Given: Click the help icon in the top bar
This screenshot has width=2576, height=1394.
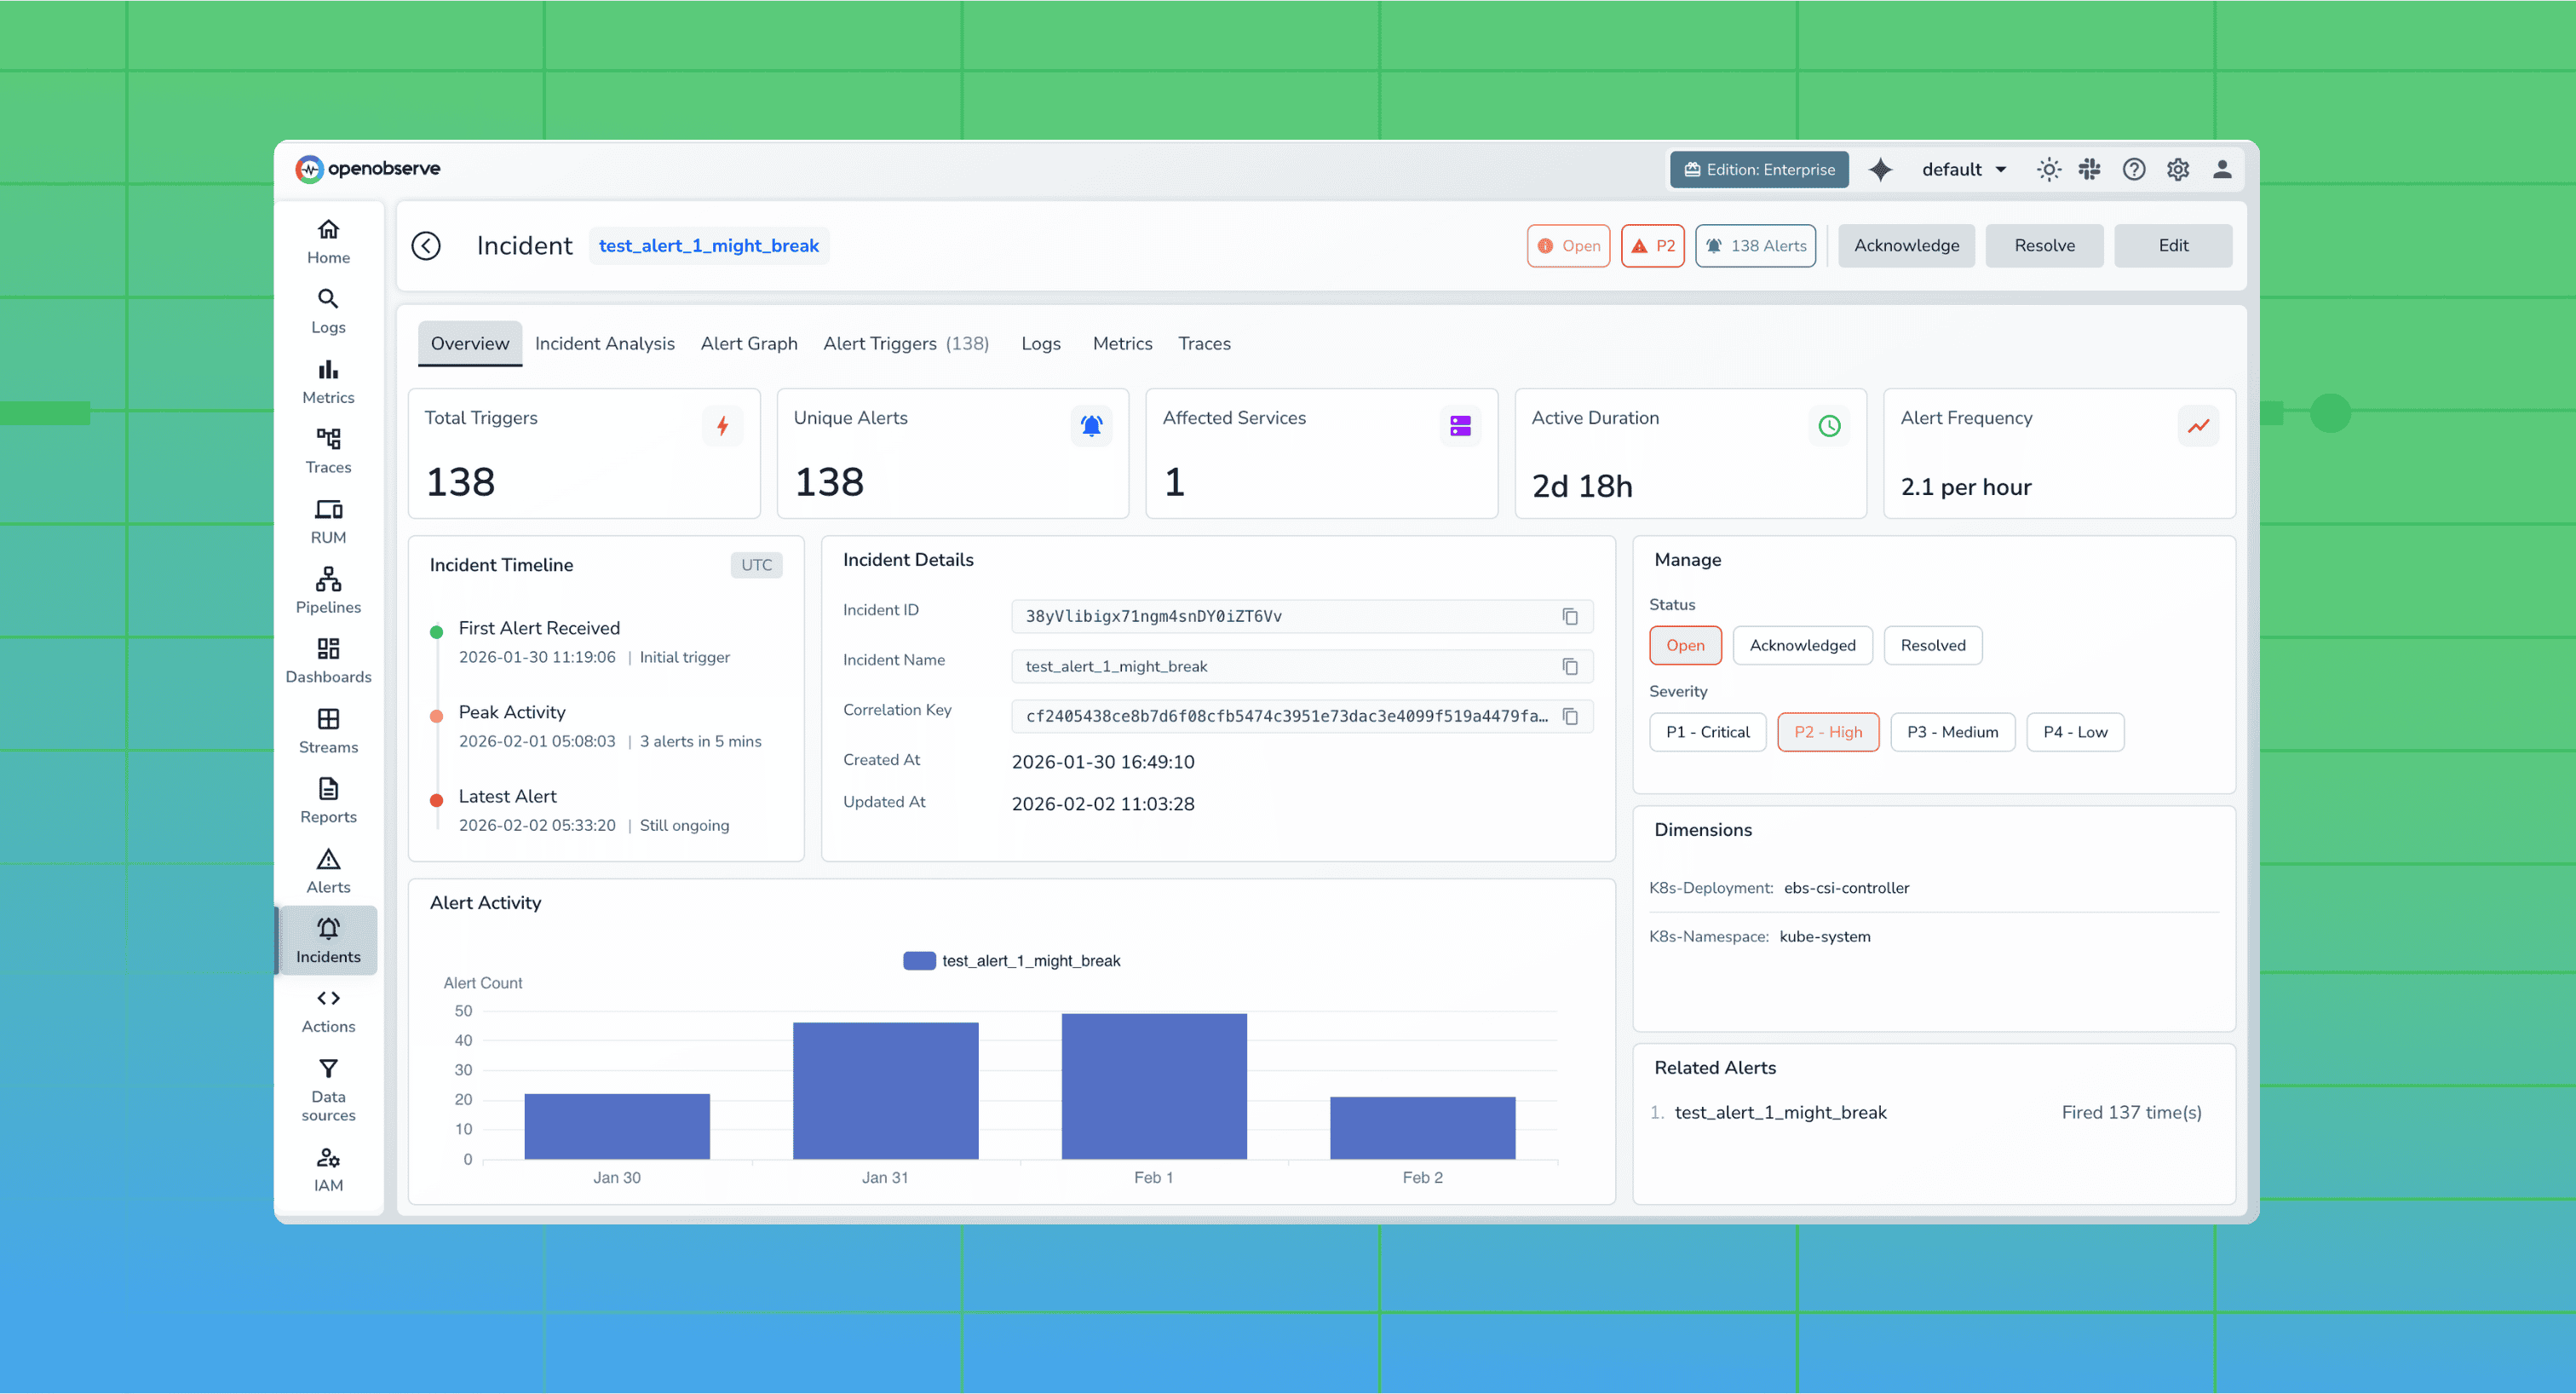Looking at the screenshot, I should (x=2134, y=169).
